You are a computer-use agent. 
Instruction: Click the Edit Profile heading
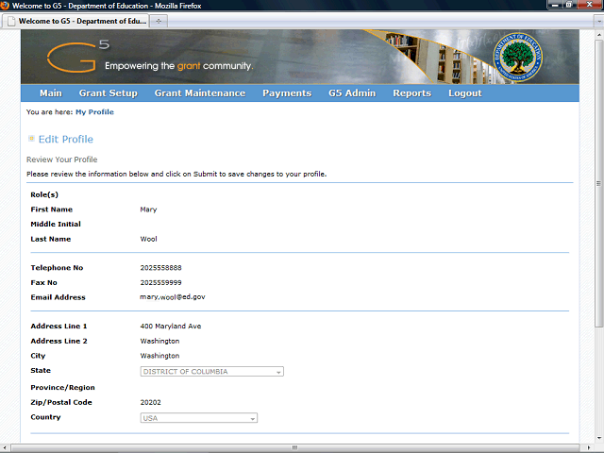[x=65, y=139]
